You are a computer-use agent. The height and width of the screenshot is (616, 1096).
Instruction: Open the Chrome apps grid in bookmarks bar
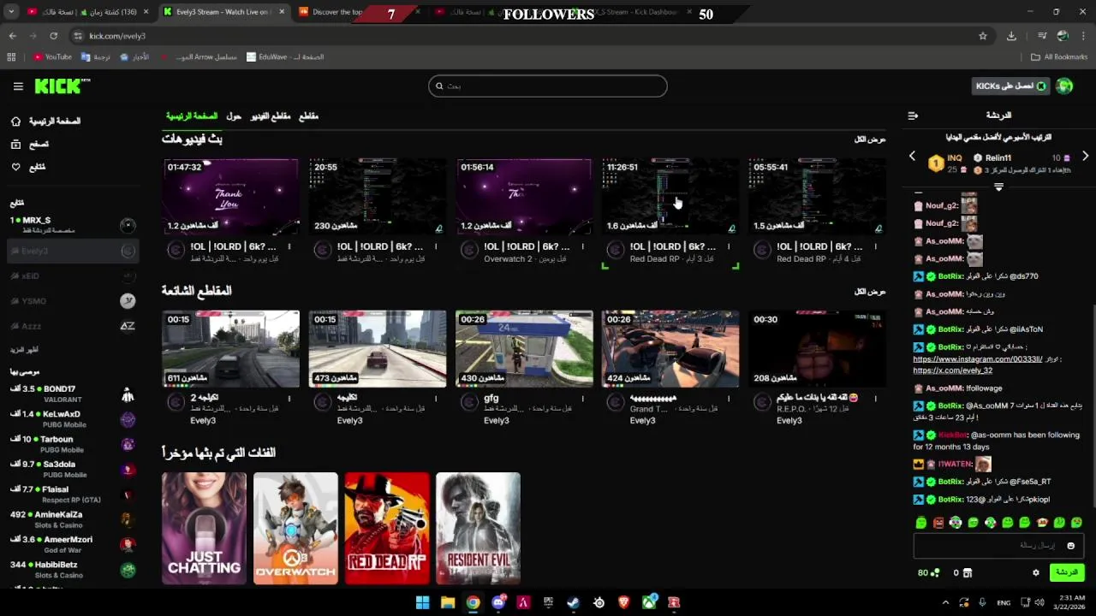(11, 57)
